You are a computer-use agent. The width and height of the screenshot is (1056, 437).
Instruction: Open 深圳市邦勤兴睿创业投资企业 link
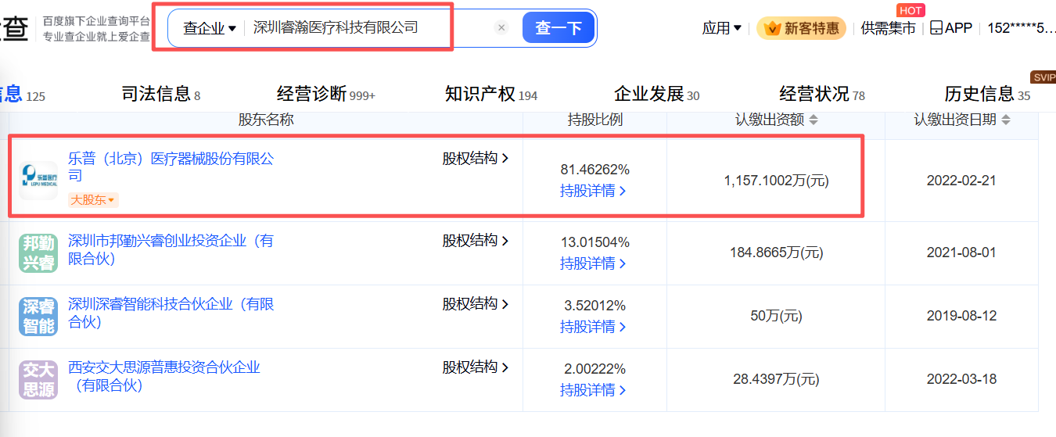pos(171,249)
